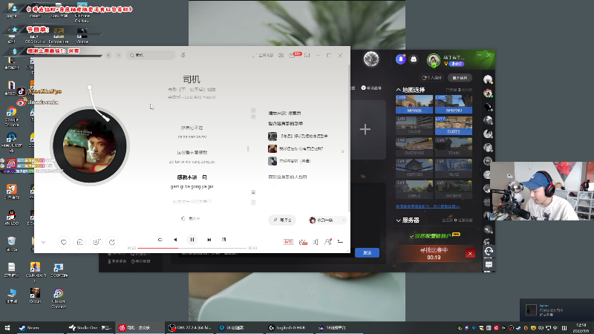
Task: Go forward with the music player's right arrow
Action: tap(119, 55)
